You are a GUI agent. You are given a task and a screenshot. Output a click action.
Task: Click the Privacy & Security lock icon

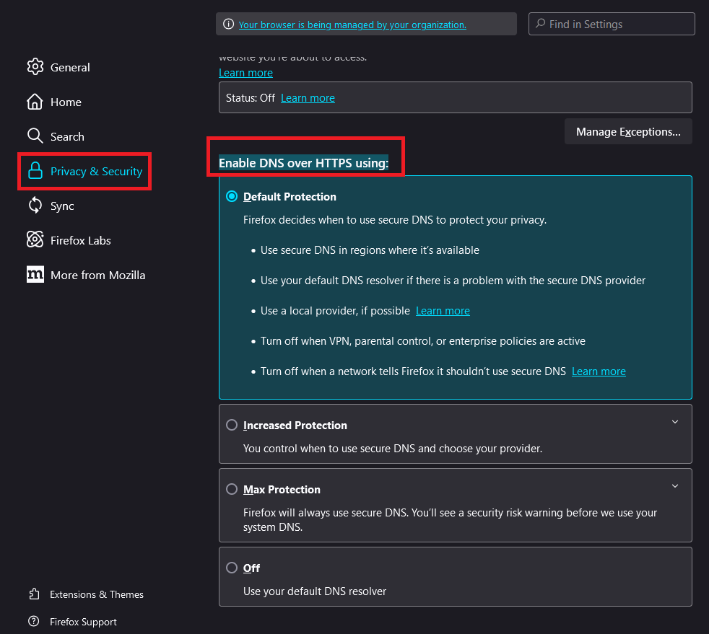click(x=35, y=171)
